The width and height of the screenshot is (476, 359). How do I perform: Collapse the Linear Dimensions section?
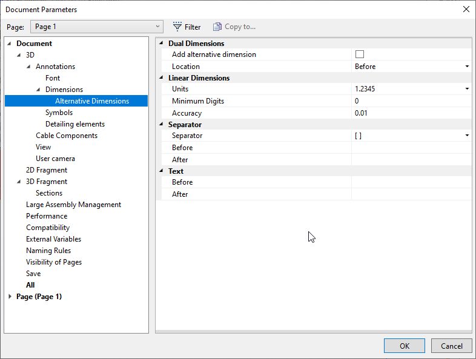[161, 77]
